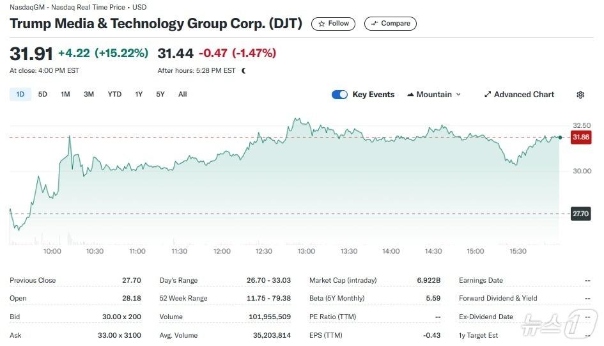The image size is (604, 346).
Task: Expand the Mountain chart type dropdown
Action: point(458,95)
